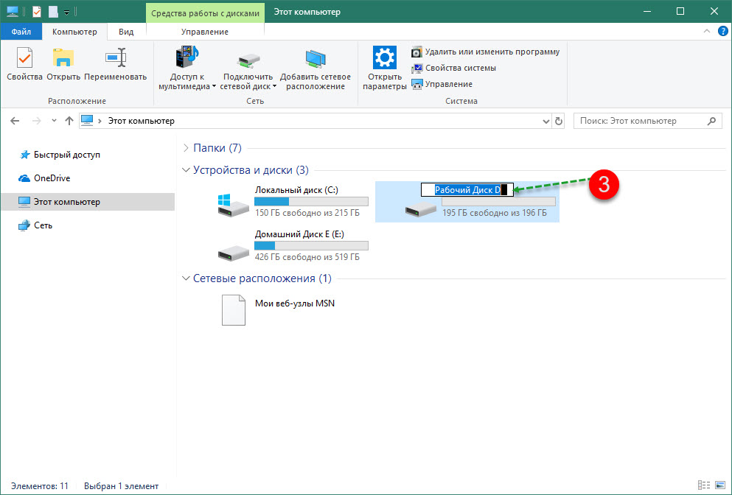Open the Customize Quick Access Toolbar dropdown
The image size is (732, 495).
66,13
